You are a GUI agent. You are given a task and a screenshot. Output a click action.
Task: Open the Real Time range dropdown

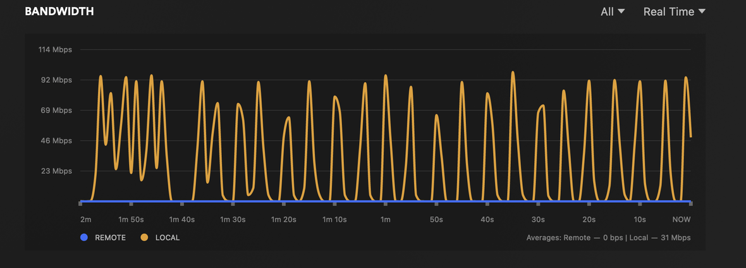point(674,12)
